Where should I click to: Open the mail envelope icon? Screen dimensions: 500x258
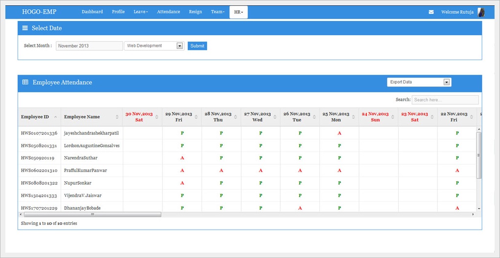point(431,12)
